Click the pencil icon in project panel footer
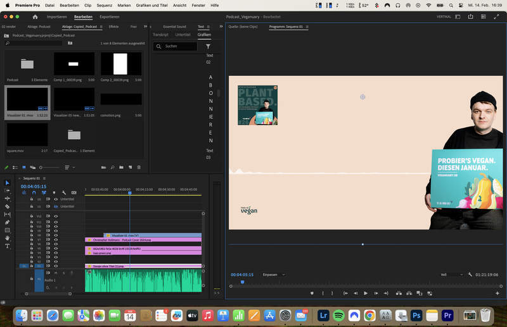507x327 pixels. click(6, 168)
